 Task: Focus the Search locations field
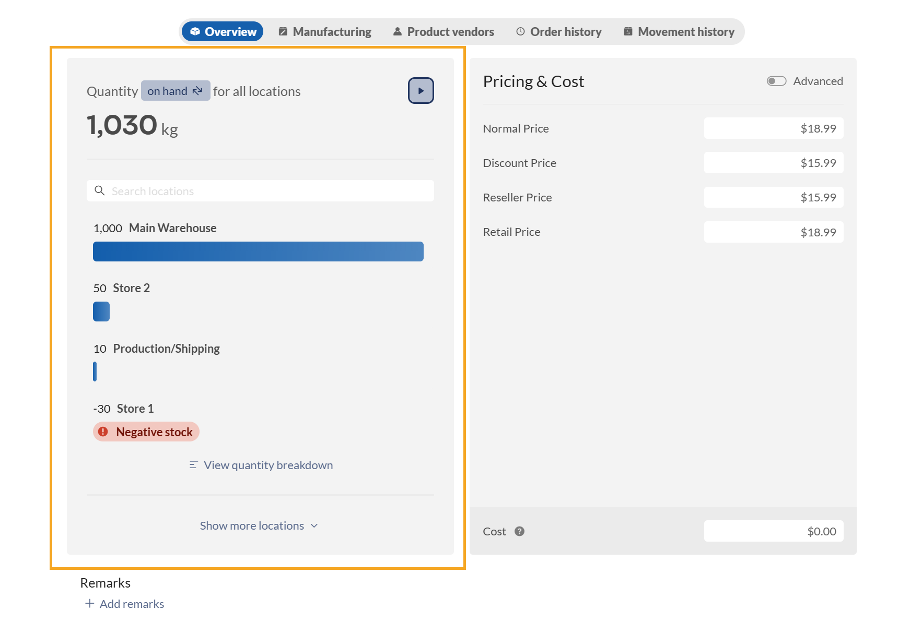tap(266, 191)
